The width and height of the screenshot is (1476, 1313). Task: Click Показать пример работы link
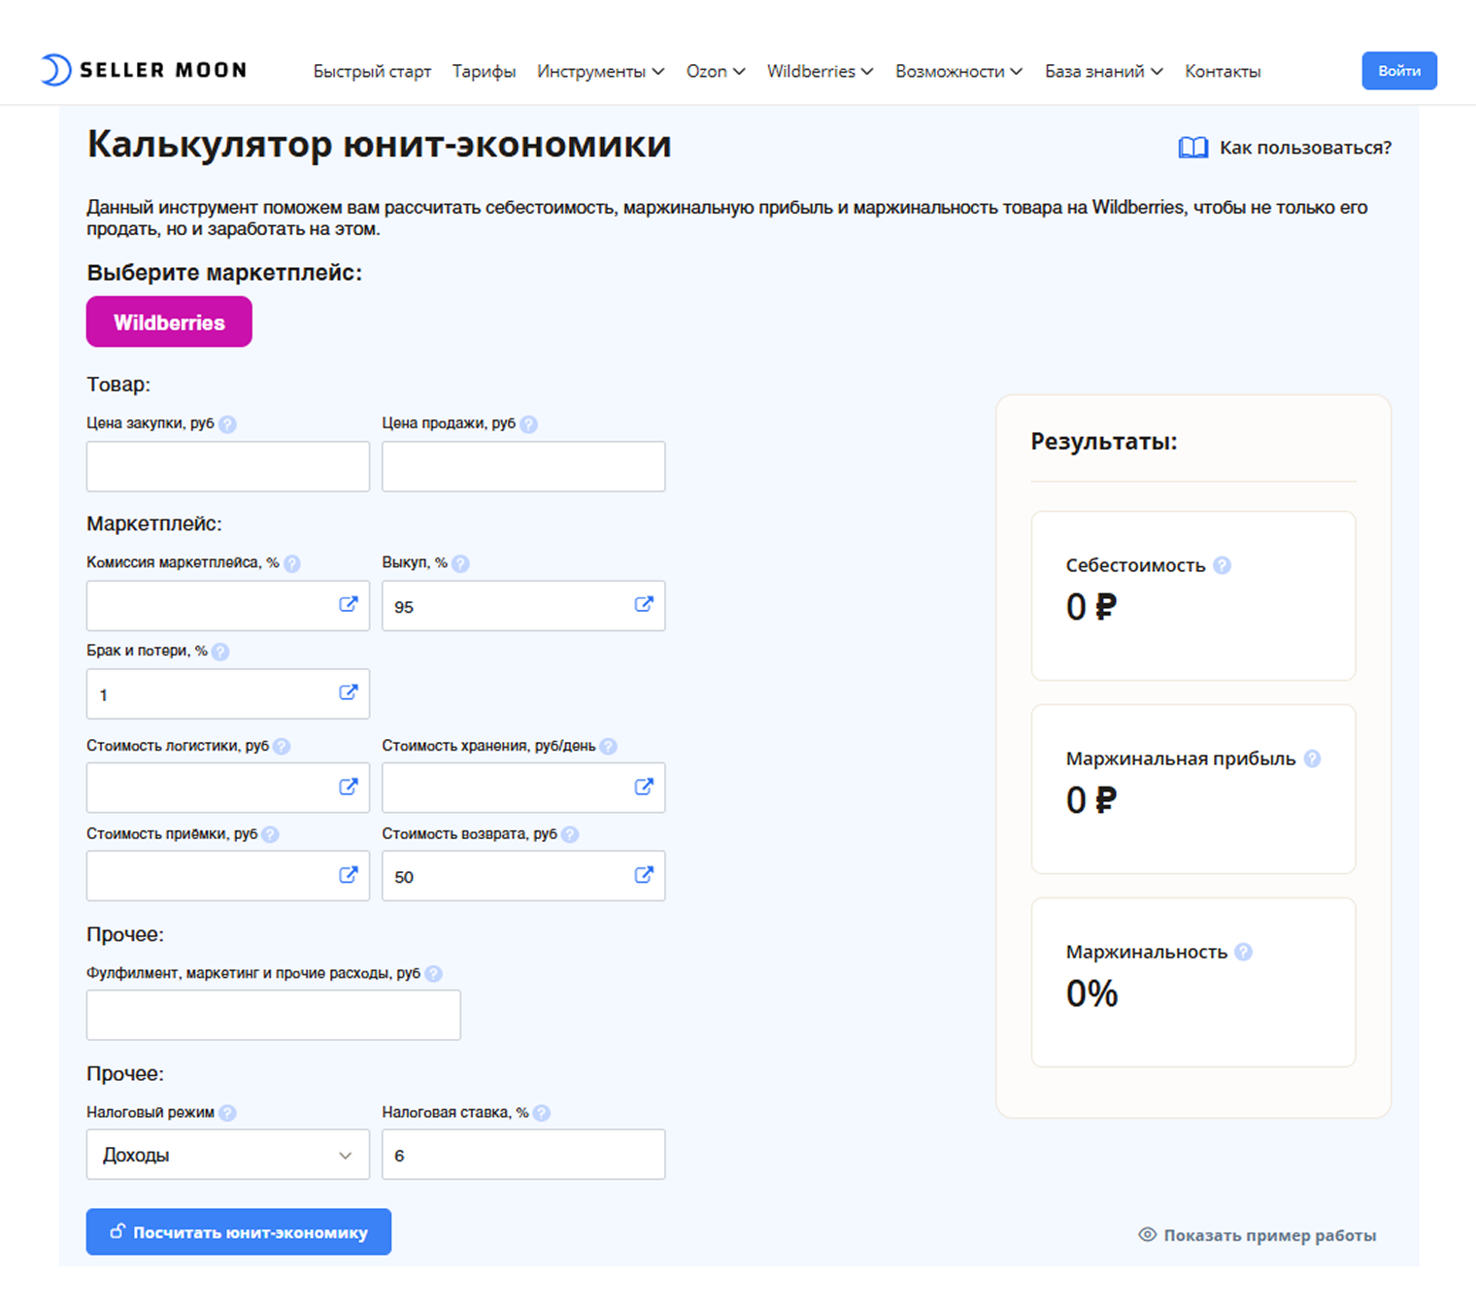click(x=1270, y=1235)
